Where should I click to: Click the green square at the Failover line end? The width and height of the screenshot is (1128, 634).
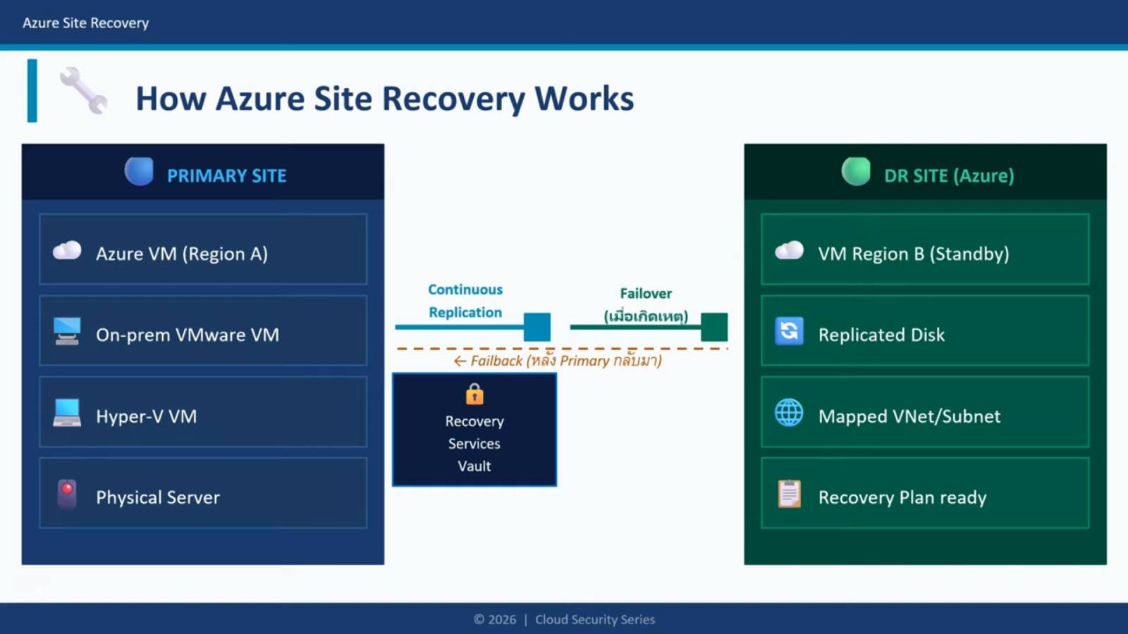pos(714,327)
